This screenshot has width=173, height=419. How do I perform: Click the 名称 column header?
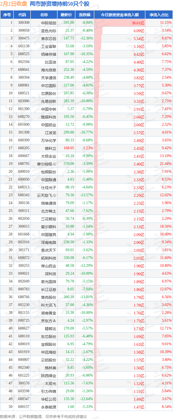click(x=44, y=15)
